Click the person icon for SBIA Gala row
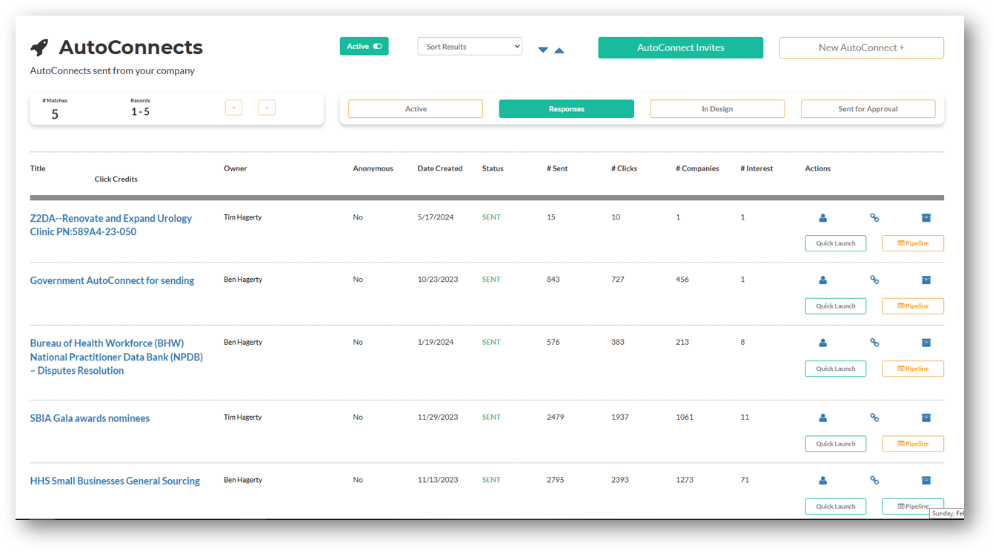The image size is (995, 551). (x=822, y=418)
